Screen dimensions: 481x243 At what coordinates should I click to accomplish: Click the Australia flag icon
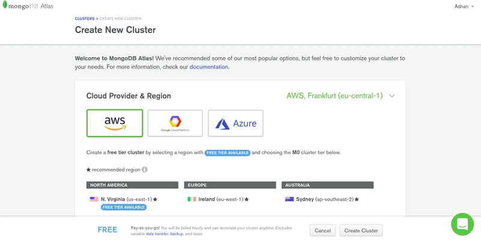[x=289, y=199]
